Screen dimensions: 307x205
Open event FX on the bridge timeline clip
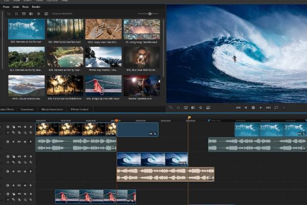(128, 201)
